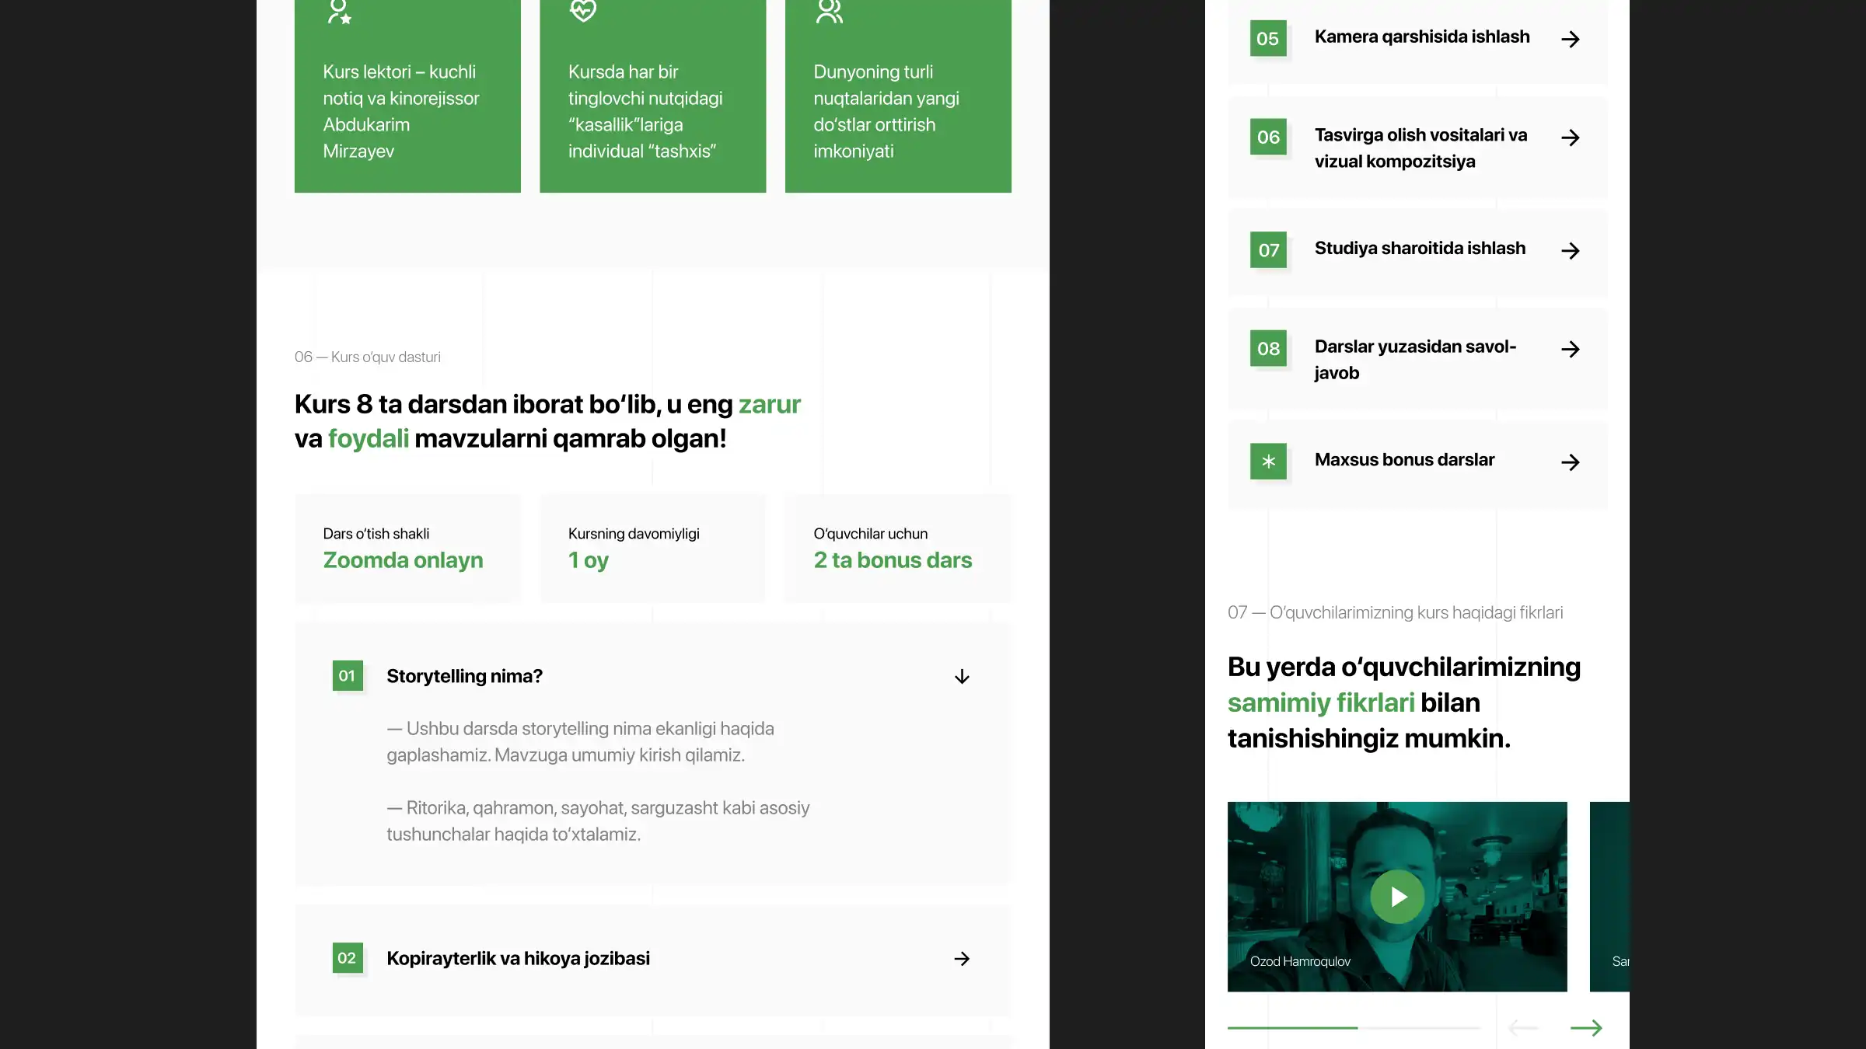Collapse the Storytelling nima? lesson arrow
1866x1049 pixels.
[x=962, y=677]
